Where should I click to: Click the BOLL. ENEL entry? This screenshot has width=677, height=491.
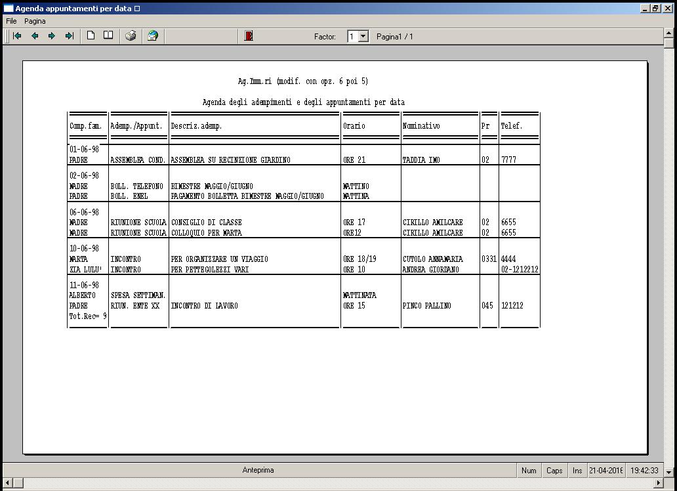point(129,196)
